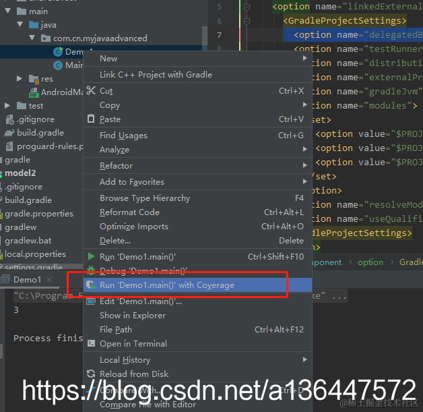This screenshot has height=412, width=423.
Task: Click the 'Process finis' console output line
Action: [48, 338]
